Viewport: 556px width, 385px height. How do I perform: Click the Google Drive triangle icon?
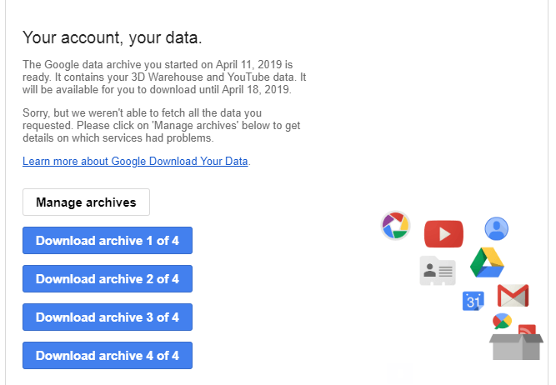click(x=489, y=262)
